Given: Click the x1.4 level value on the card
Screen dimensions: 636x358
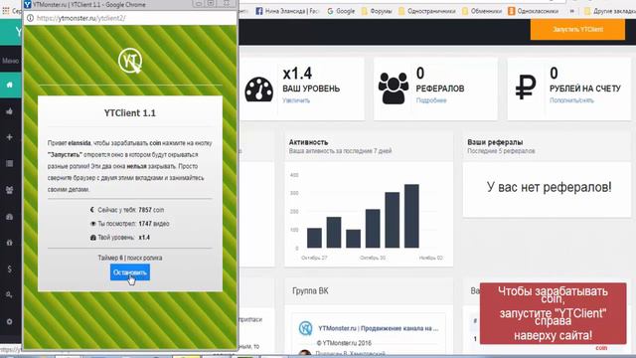Looking at the screenshot, I should pyautogui.click(x=297, y=74).
